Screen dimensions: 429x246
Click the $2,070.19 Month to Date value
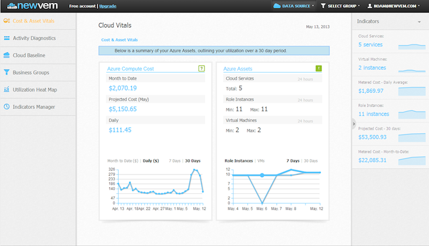(x=123, y=88)
